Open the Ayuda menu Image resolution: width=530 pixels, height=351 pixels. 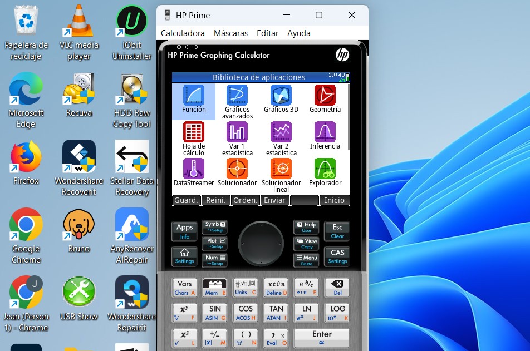[298, 33]
